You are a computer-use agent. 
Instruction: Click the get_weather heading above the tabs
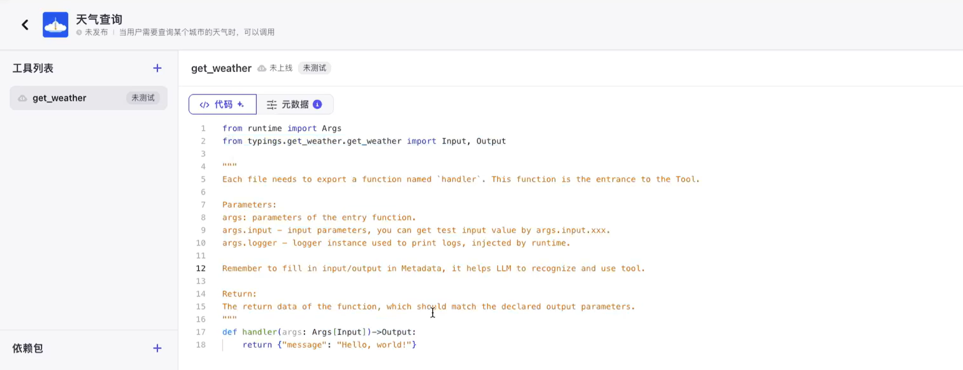point(221,68)
